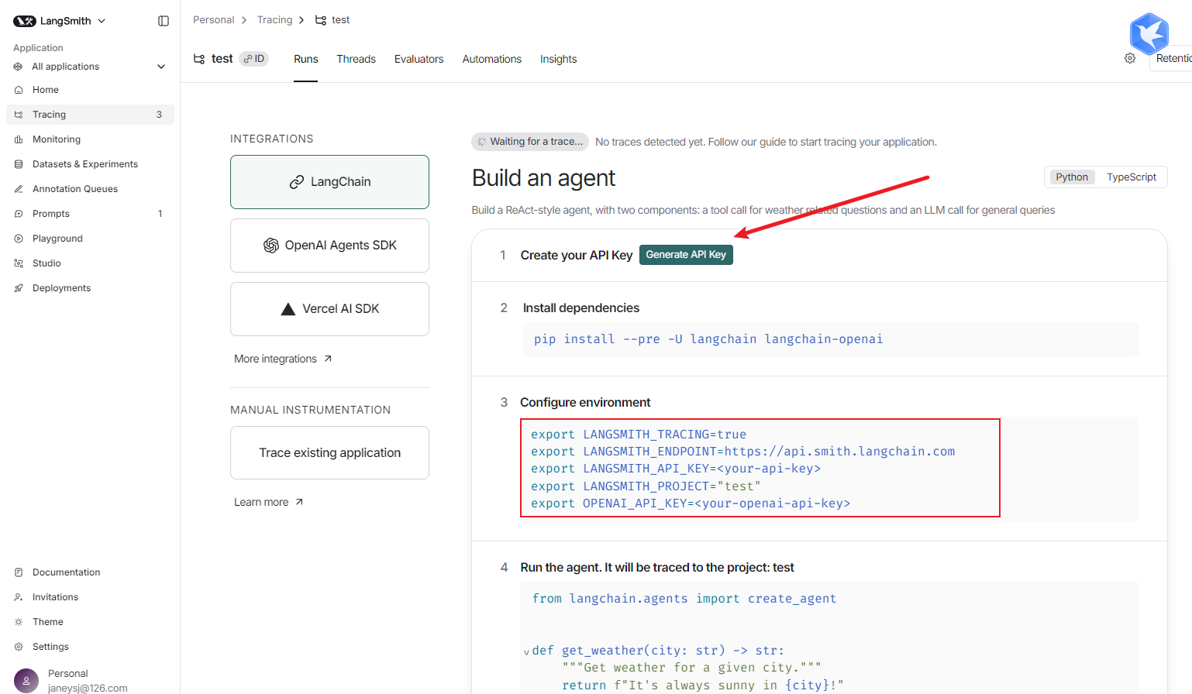This screenshot has height=694, width=1192.
Task: Collapse the get_weather code fold arrow
Action: pyautogui.click(x=526, y=652)
